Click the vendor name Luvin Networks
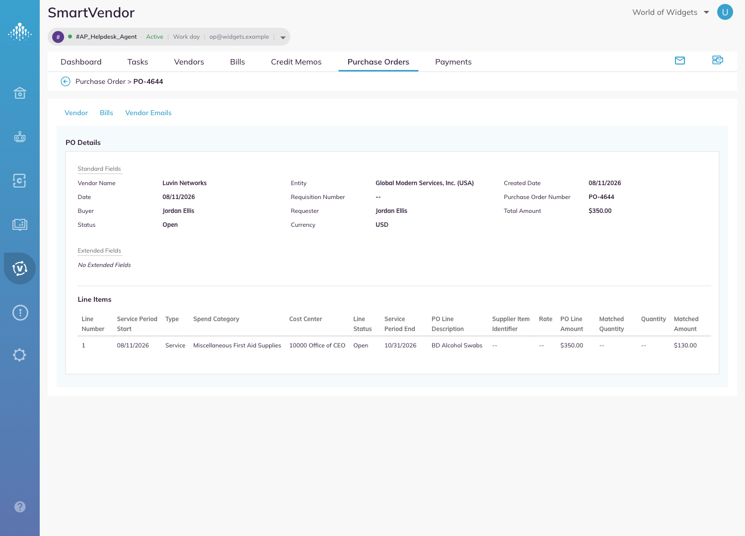The width and height of the screenshot is (745, 536). 184,183
